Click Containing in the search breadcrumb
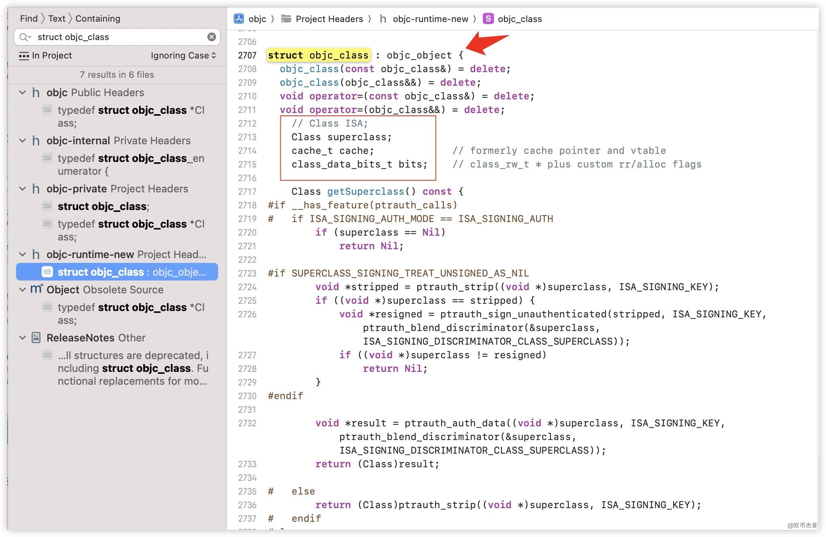 point(98,18)
